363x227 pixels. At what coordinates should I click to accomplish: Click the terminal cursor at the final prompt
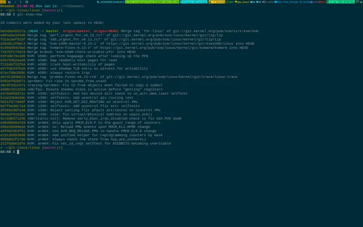pyautogui.click(x=18, y=152)
